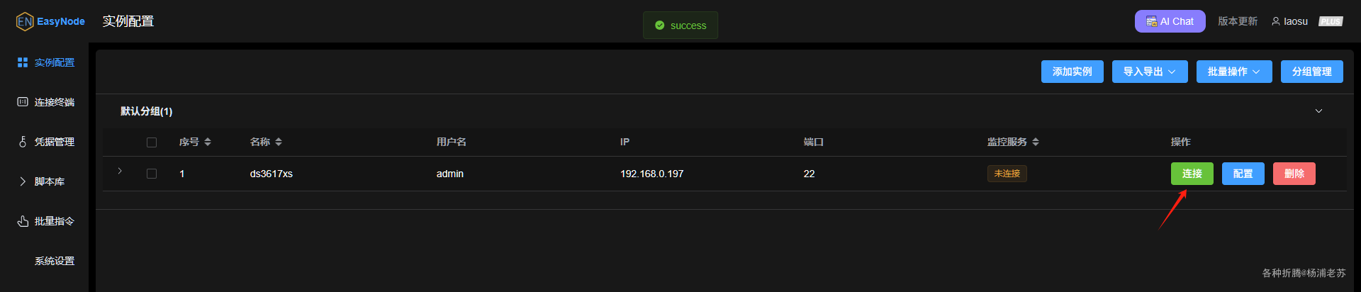Tick the select-all header checkbox
1361x292 pixels.
152,142
